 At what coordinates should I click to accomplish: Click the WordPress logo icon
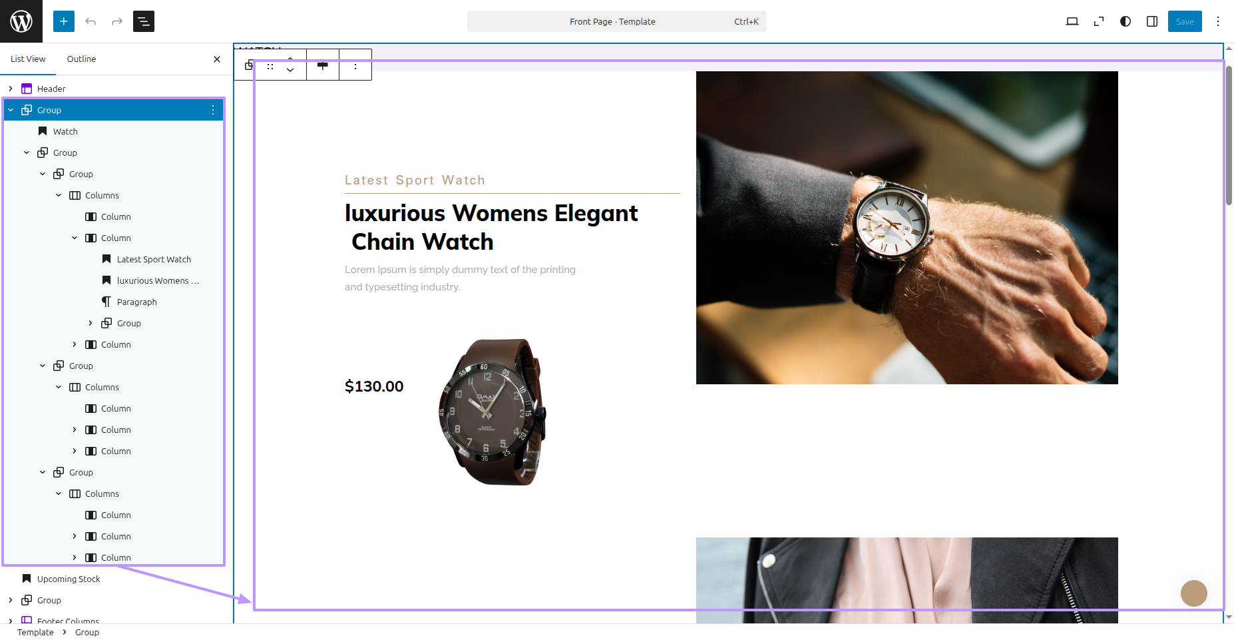click(x=21, y=21)
